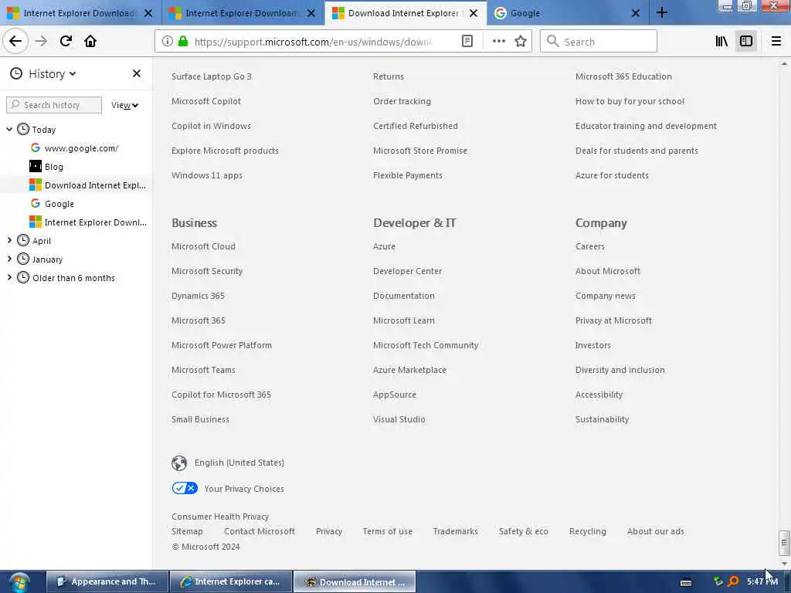Click the forward navigation arrow
Image resolution: width=791 pixels, height=593 pixels.
[x=41, y=42]
